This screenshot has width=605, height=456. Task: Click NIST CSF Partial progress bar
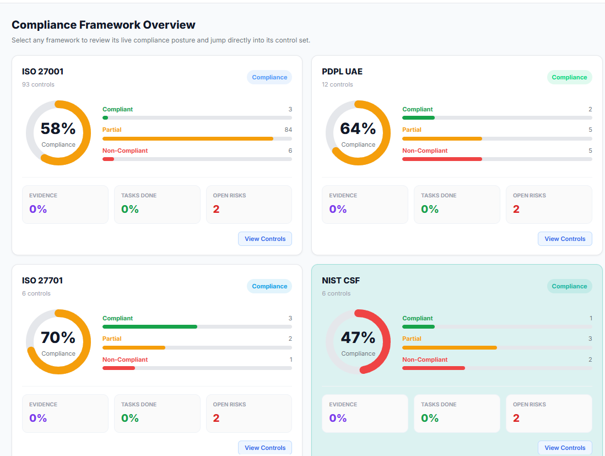(x=497, y=347)
